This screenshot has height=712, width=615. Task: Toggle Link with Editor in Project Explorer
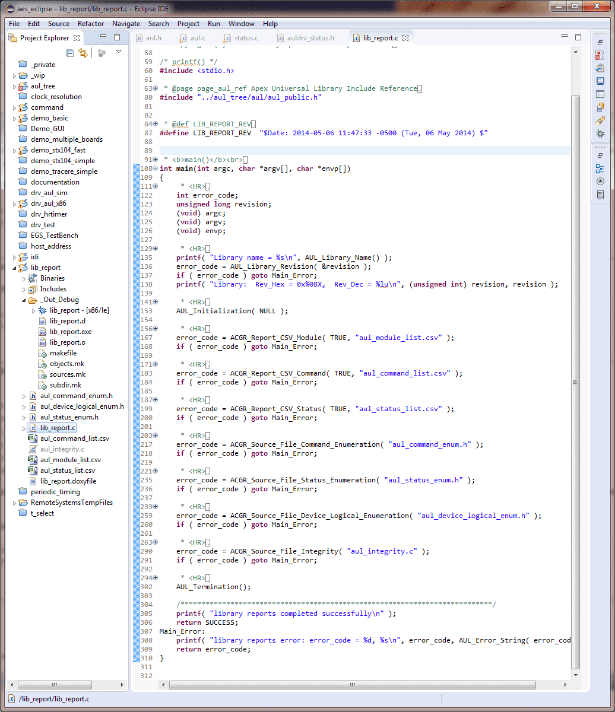click(83, 53)
